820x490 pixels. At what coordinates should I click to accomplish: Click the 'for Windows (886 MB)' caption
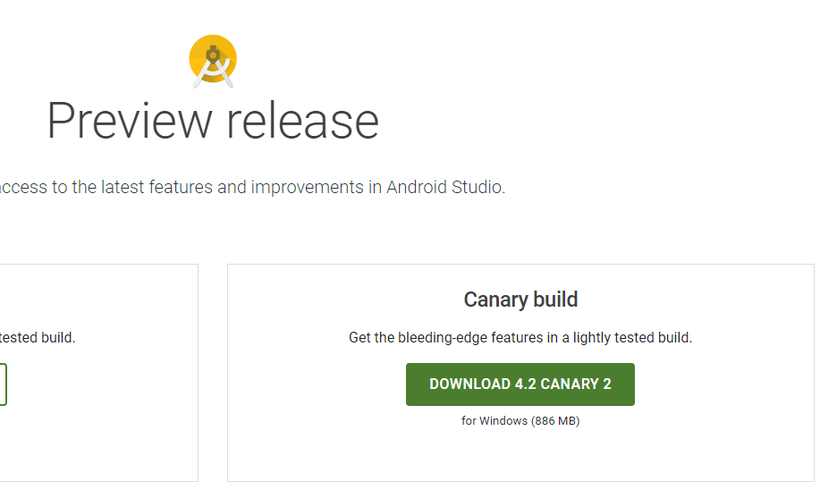click(520, 421)
